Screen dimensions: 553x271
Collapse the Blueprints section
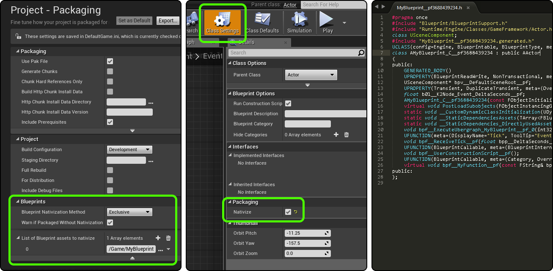pyautogui.click(x=18, y=202)
